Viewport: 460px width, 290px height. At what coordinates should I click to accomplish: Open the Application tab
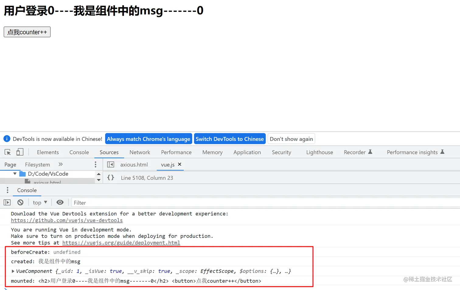[x=247, y=152]
